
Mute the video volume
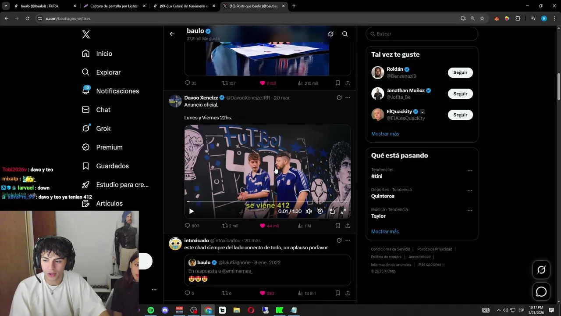pos(309,211)
